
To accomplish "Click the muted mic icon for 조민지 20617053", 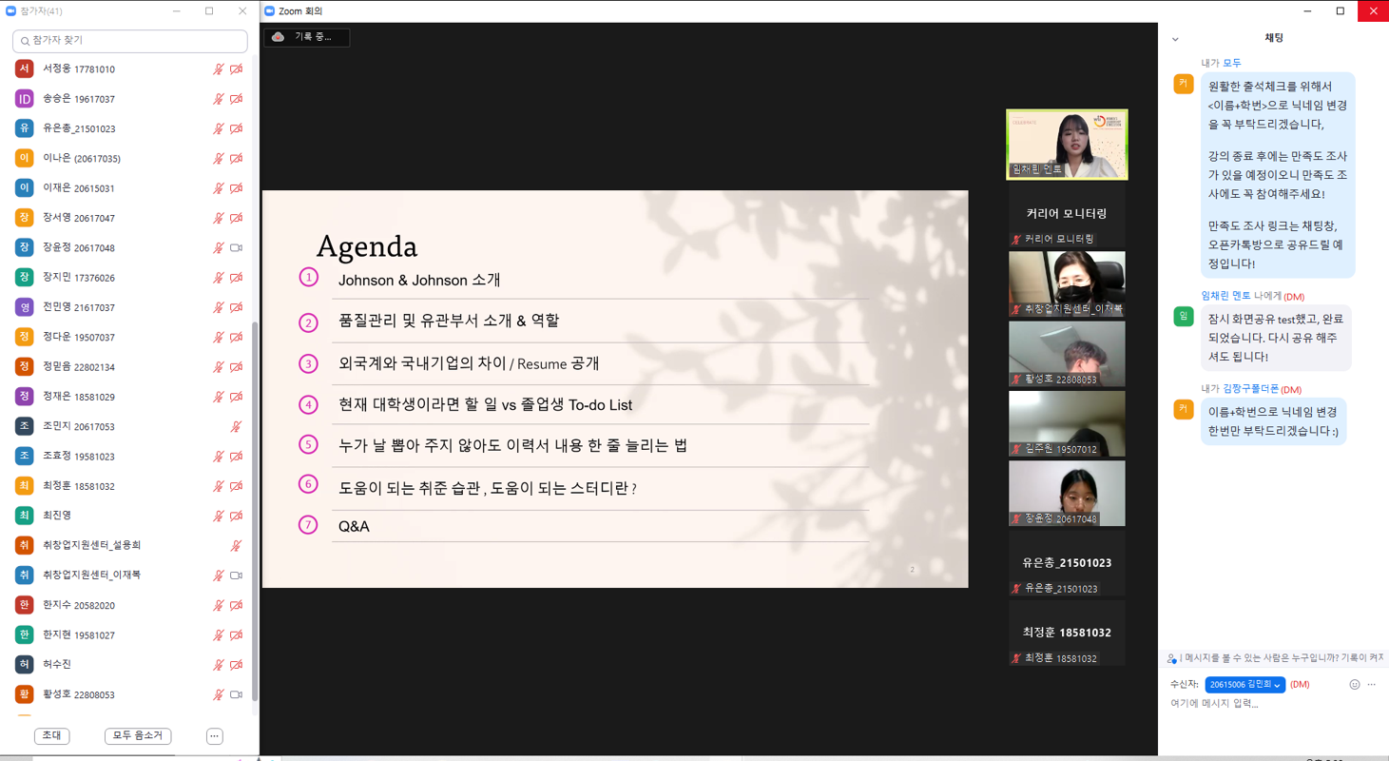I will point(236,427).
